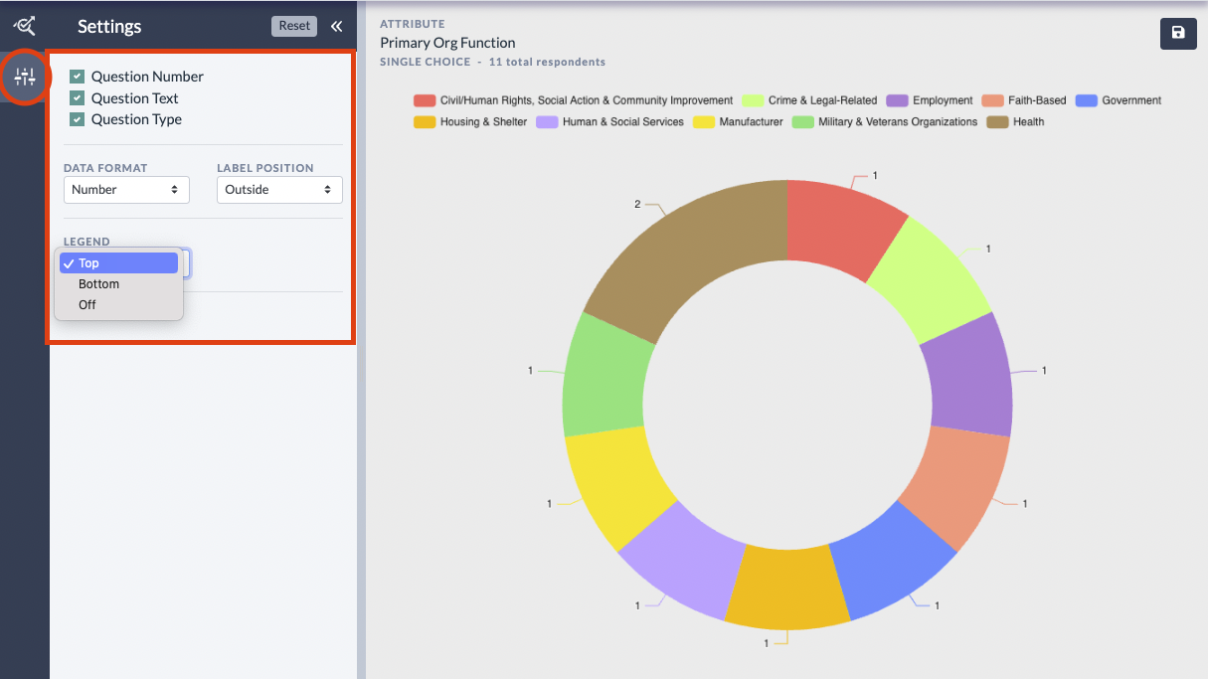
Task: Click the Employment legend color swatch
Action: point(898,100)
